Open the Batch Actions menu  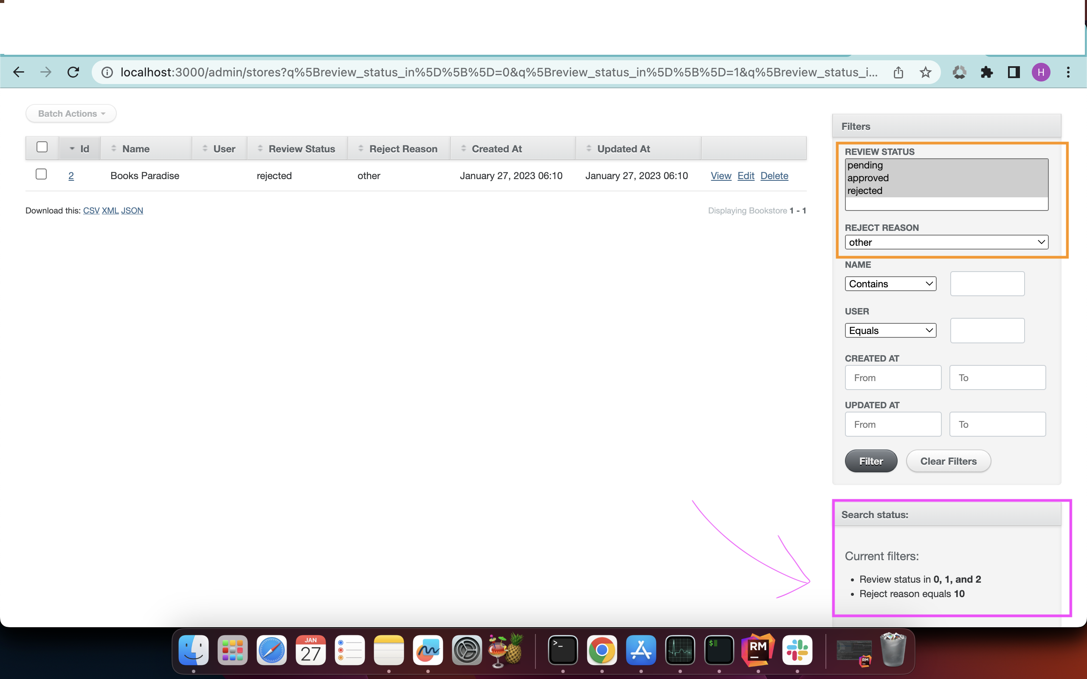tap(71, 114)
